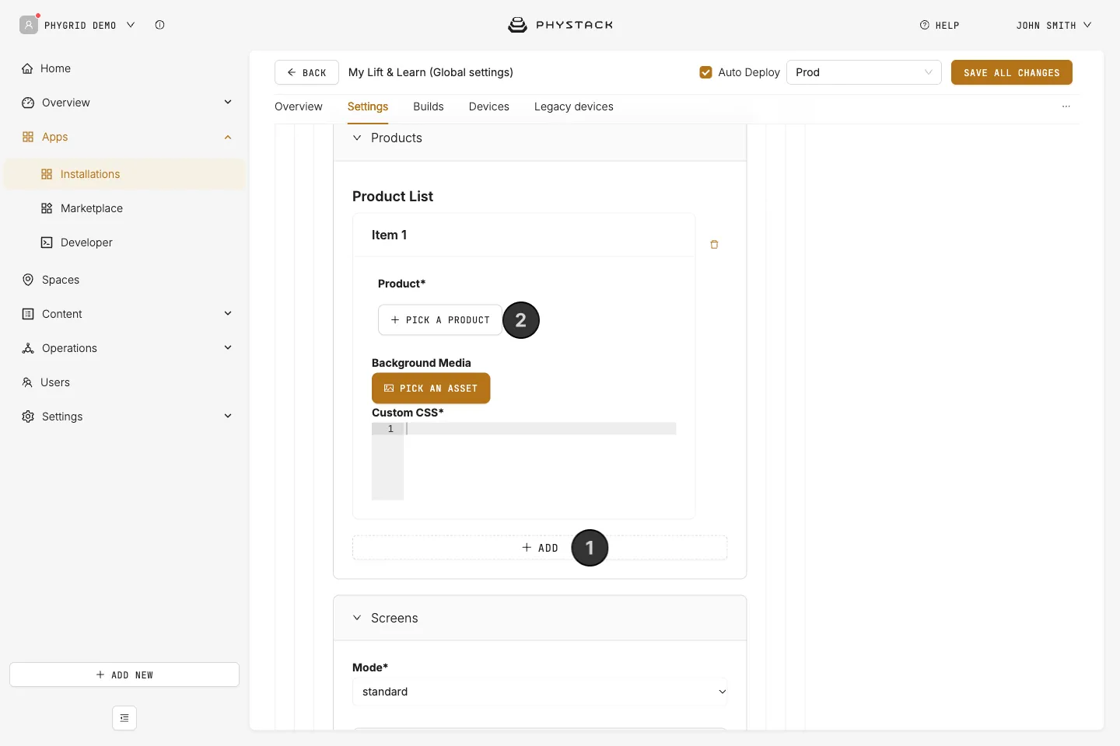
Task: Toggle the Auto Deploy checkbox
Action: (705, 72)
